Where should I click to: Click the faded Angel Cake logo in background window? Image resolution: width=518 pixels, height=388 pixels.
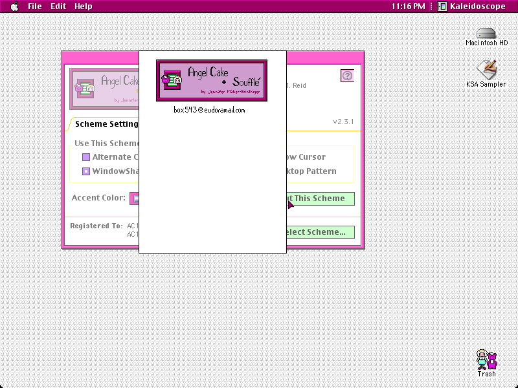[x=104, y=89]
